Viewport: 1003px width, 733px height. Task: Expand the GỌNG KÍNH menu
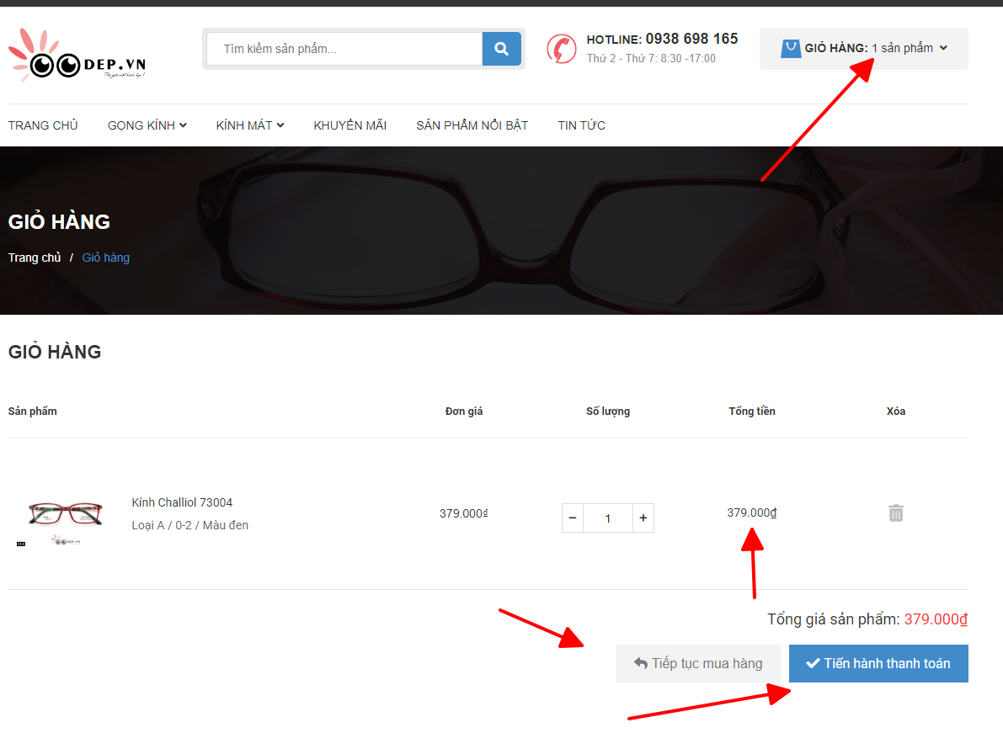tap(147, 125)
